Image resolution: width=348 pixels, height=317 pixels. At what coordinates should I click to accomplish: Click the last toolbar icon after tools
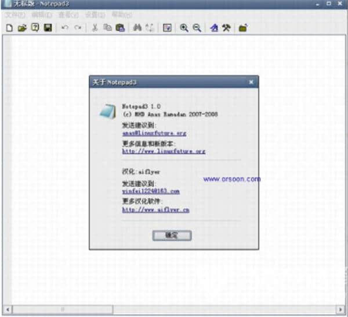243,28
